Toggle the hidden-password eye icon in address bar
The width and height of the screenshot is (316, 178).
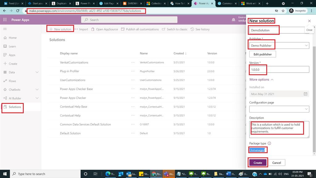pyautogui.click(x=276, y=10)
